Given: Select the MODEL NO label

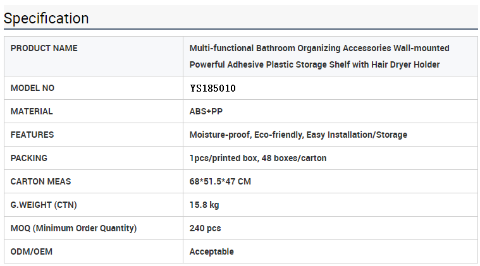Looking at the screenshot, I should 32,88.
